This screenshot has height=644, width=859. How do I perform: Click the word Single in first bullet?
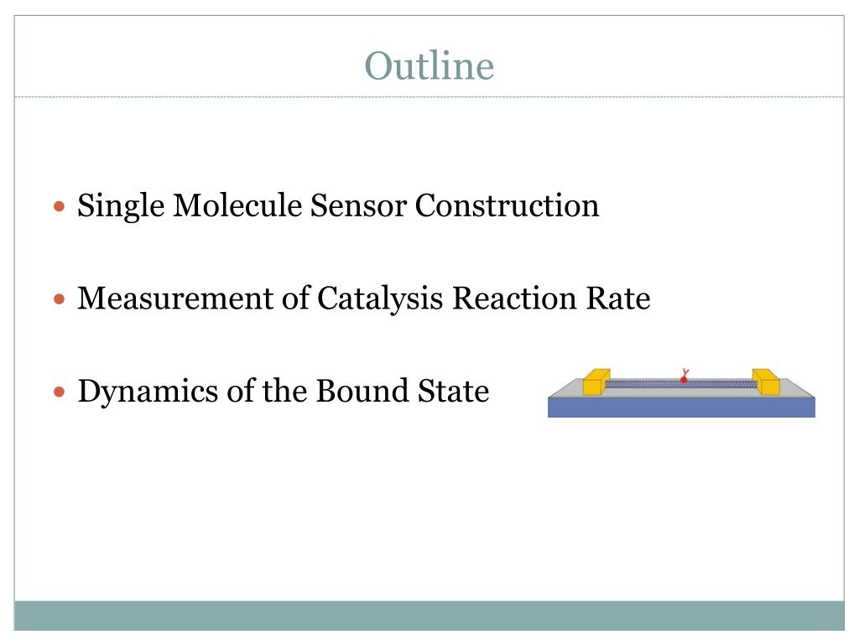coord(121,207)
